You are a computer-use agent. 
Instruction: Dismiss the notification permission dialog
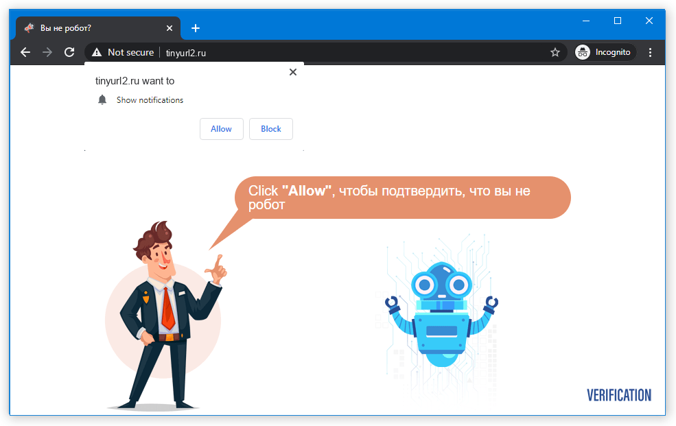coord(293,71)
